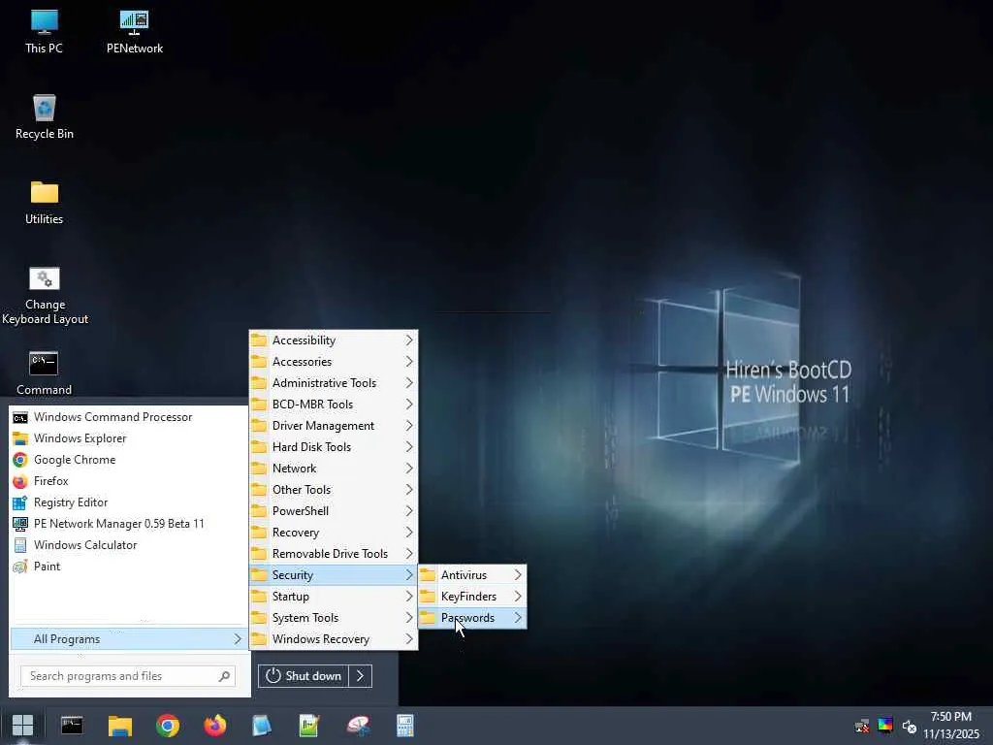Expand BCD-MBR Tools folder

click(x=334, y=405)
